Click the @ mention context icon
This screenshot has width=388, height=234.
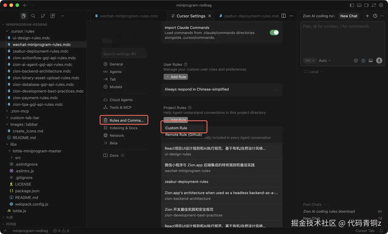356,60
